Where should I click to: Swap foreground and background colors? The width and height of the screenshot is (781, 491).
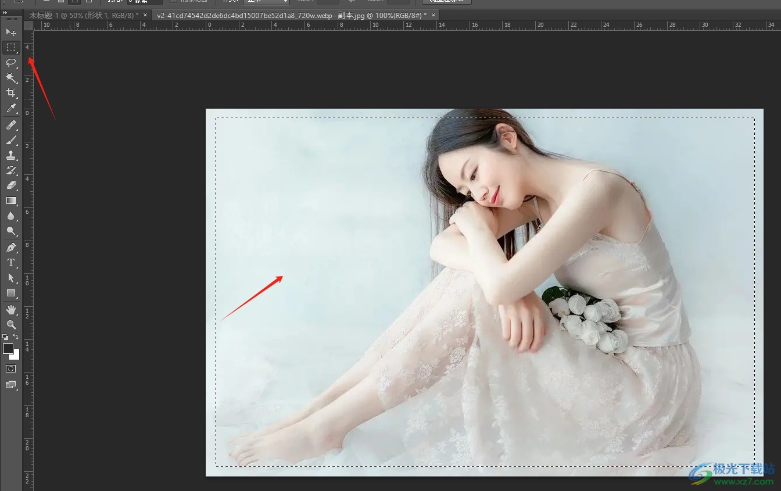[16, 337]
